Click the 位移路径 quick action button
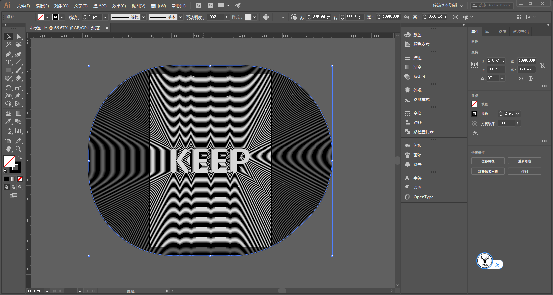This screenshot has width=553, height=295. [488, 161]
